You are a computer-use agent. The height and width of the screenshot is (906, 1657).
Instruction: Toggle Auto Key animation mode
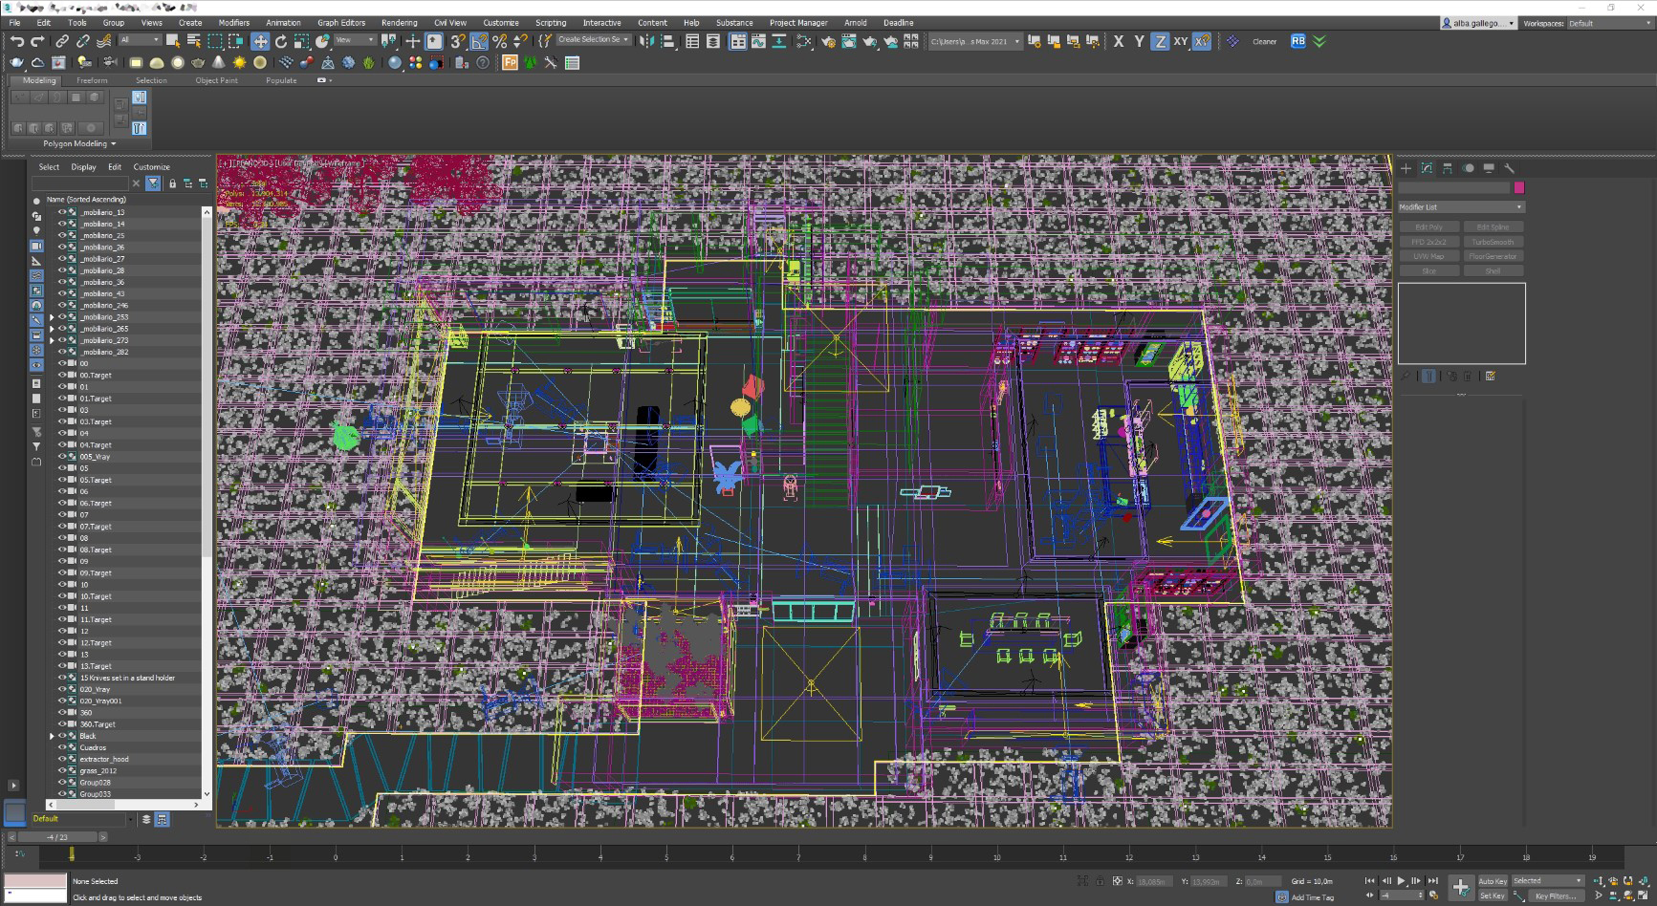(1493, 881)
